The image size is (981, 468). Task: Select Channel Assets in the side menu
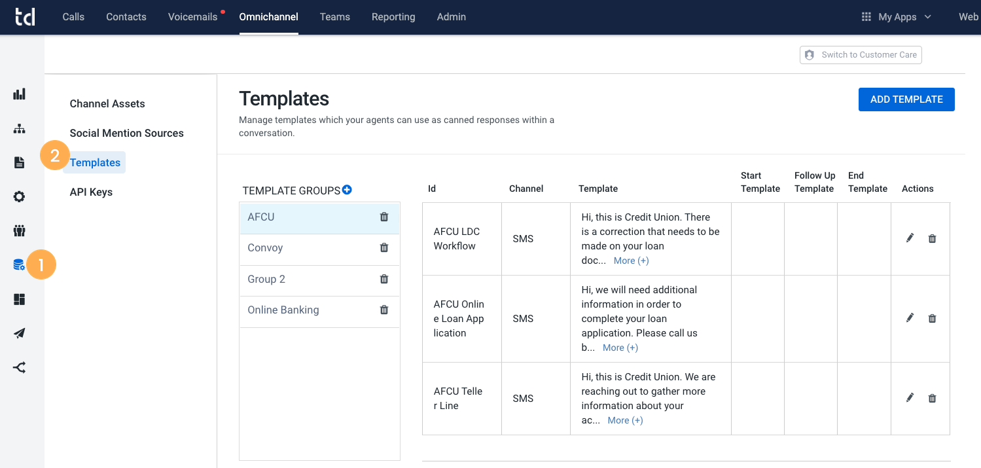(107, 103)
